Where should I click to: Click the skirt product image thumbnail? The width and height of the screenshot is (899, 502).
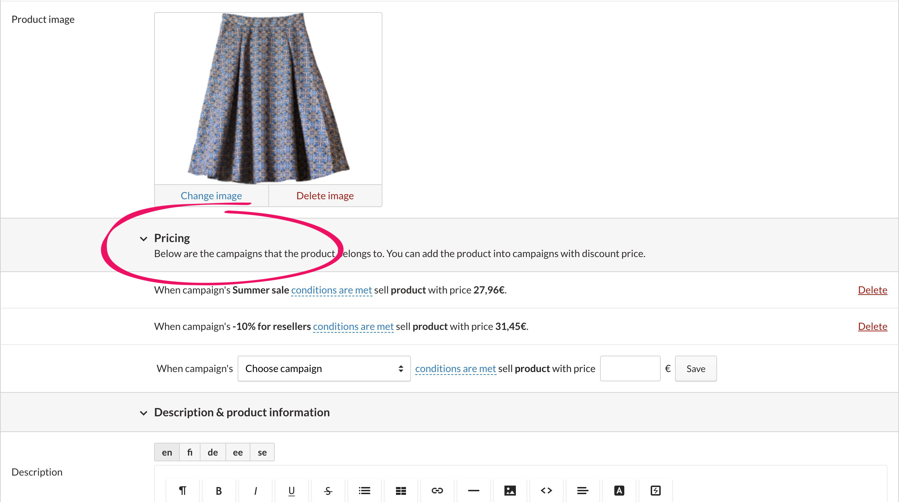[x=268, y=99]
